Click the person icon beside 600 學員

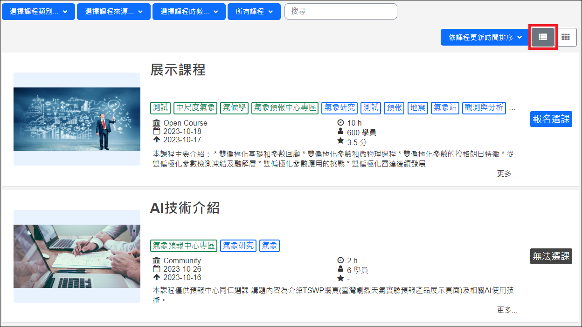coord(340,132)
